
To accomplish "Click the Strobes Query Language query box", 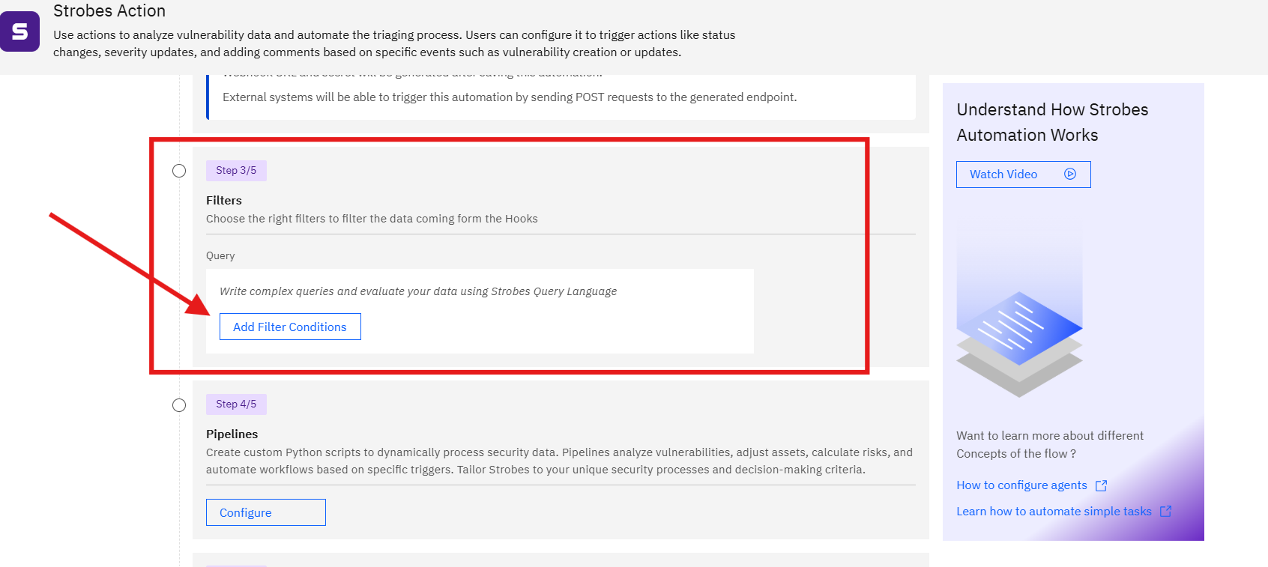I will click(480, 311).
